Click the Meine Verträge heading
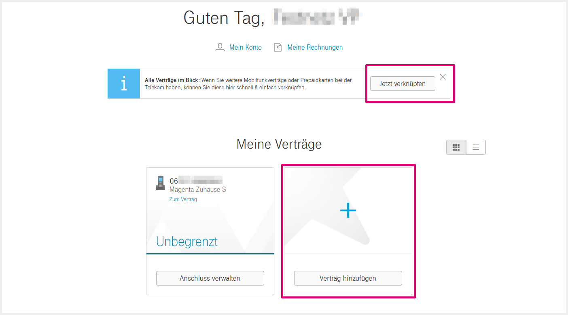 pyautogui.click(x=279, y=144)
